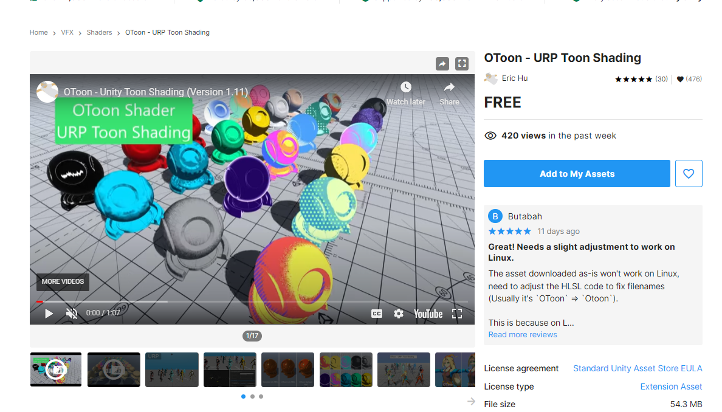Add asset to wishlist with heart button
The image size is (722, 412).
(x=689, y=174)
